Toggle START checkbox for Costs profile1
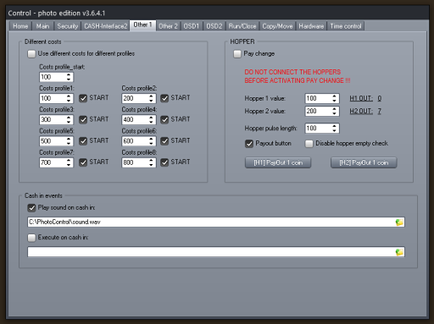This screenshot has width=434, height=324. [x=83, y=98]
